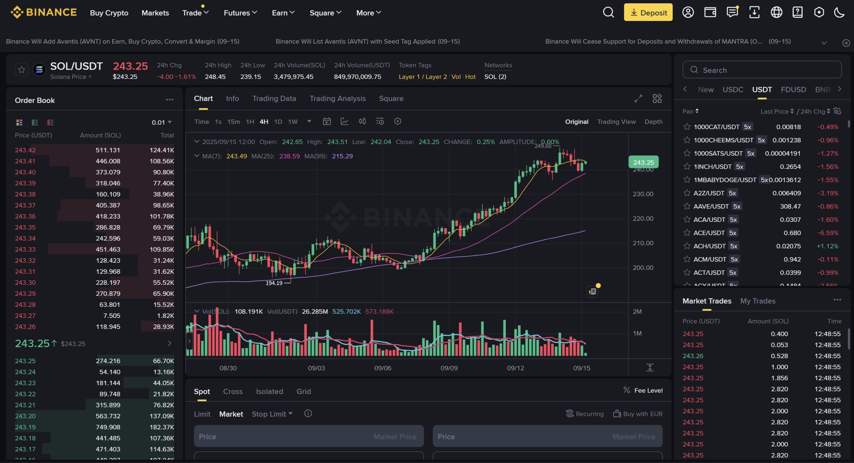
Task: Open Solana Price link
Action: click(x=71, y=77)
